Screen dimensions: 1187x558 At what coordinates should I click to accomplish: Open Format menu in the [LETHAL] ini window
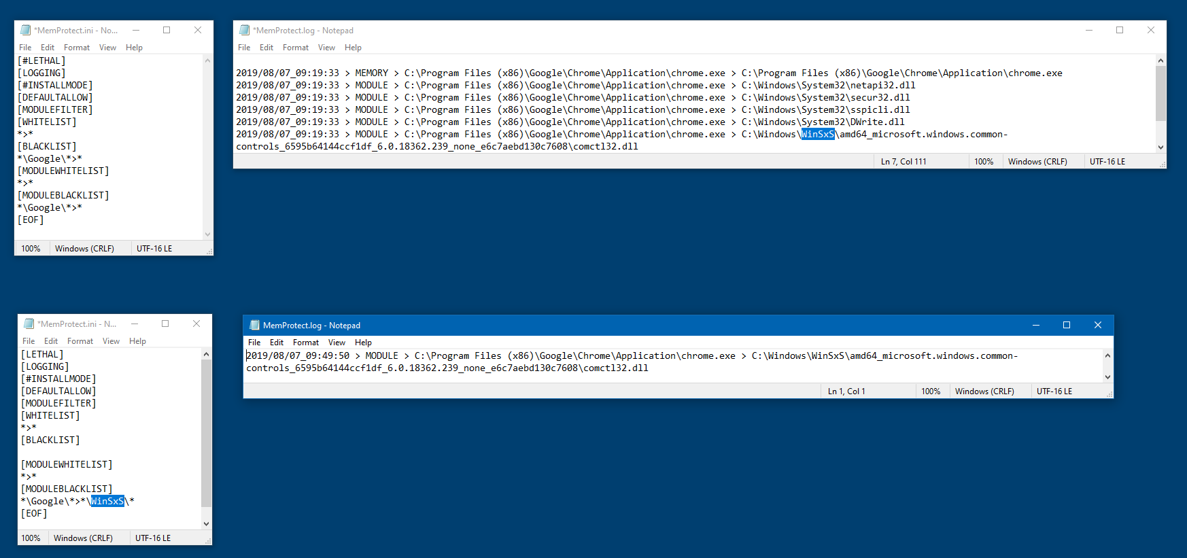click(x=80, y=341)
